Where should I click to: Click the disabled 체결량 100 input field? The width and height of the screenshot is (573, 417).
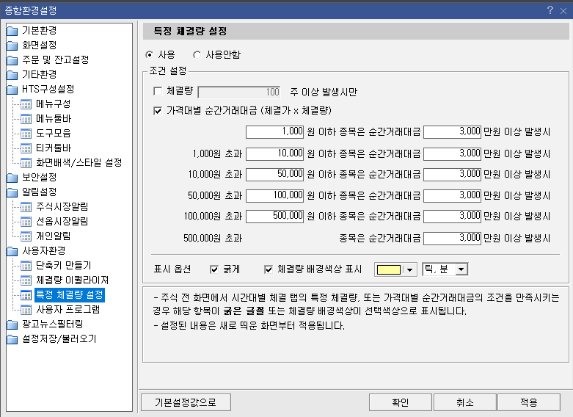(x=239, y=92)
